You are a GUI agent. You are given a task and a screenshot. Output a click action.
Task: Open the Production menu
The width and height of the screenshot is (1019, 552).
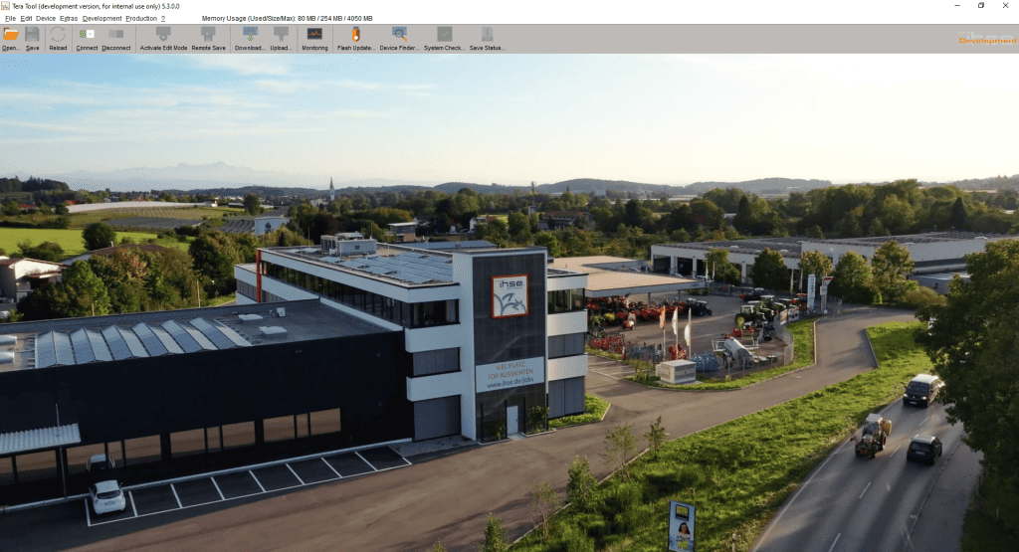[x=141, y=18]
